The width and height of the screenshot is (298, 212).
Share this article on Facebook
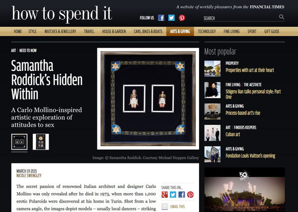pyautogui.click(x=181, y=195)
